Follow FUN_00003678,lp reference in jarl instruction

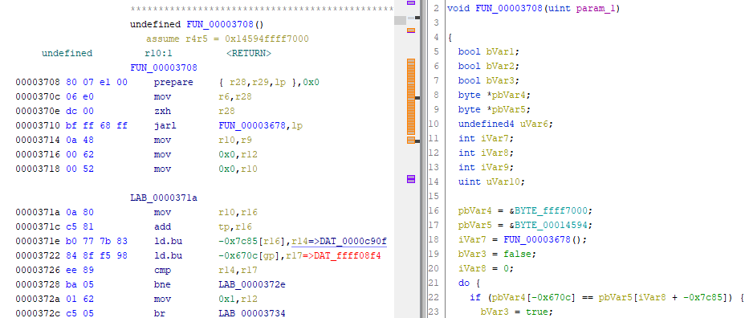[x=261, y=126]
